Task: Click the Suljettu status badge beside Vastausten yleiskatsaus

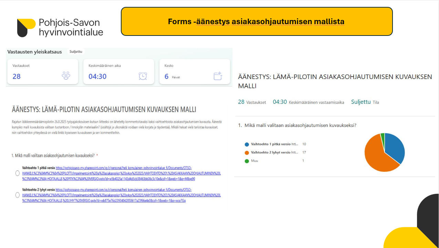Action: [x=76, y=52]
